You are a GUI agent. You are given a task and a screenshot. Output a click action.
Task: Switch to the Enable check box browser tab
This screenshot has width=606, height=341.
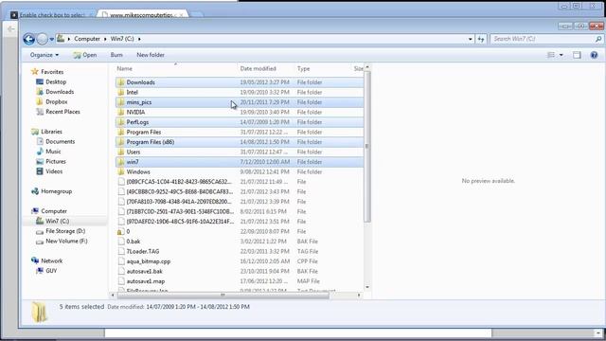pyautogui.click(x=52, y=15)
